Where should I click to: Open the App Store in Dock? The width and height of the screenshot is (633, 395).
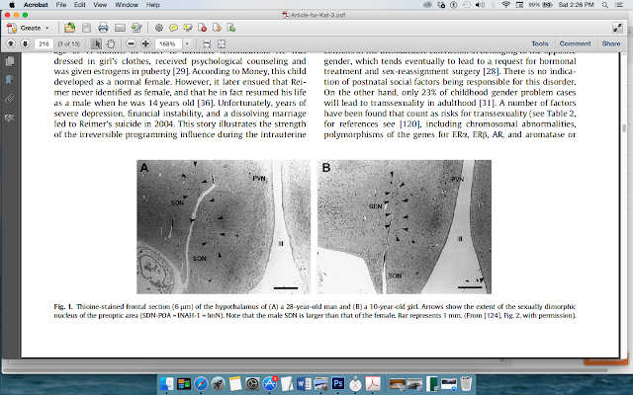[269, 384]
